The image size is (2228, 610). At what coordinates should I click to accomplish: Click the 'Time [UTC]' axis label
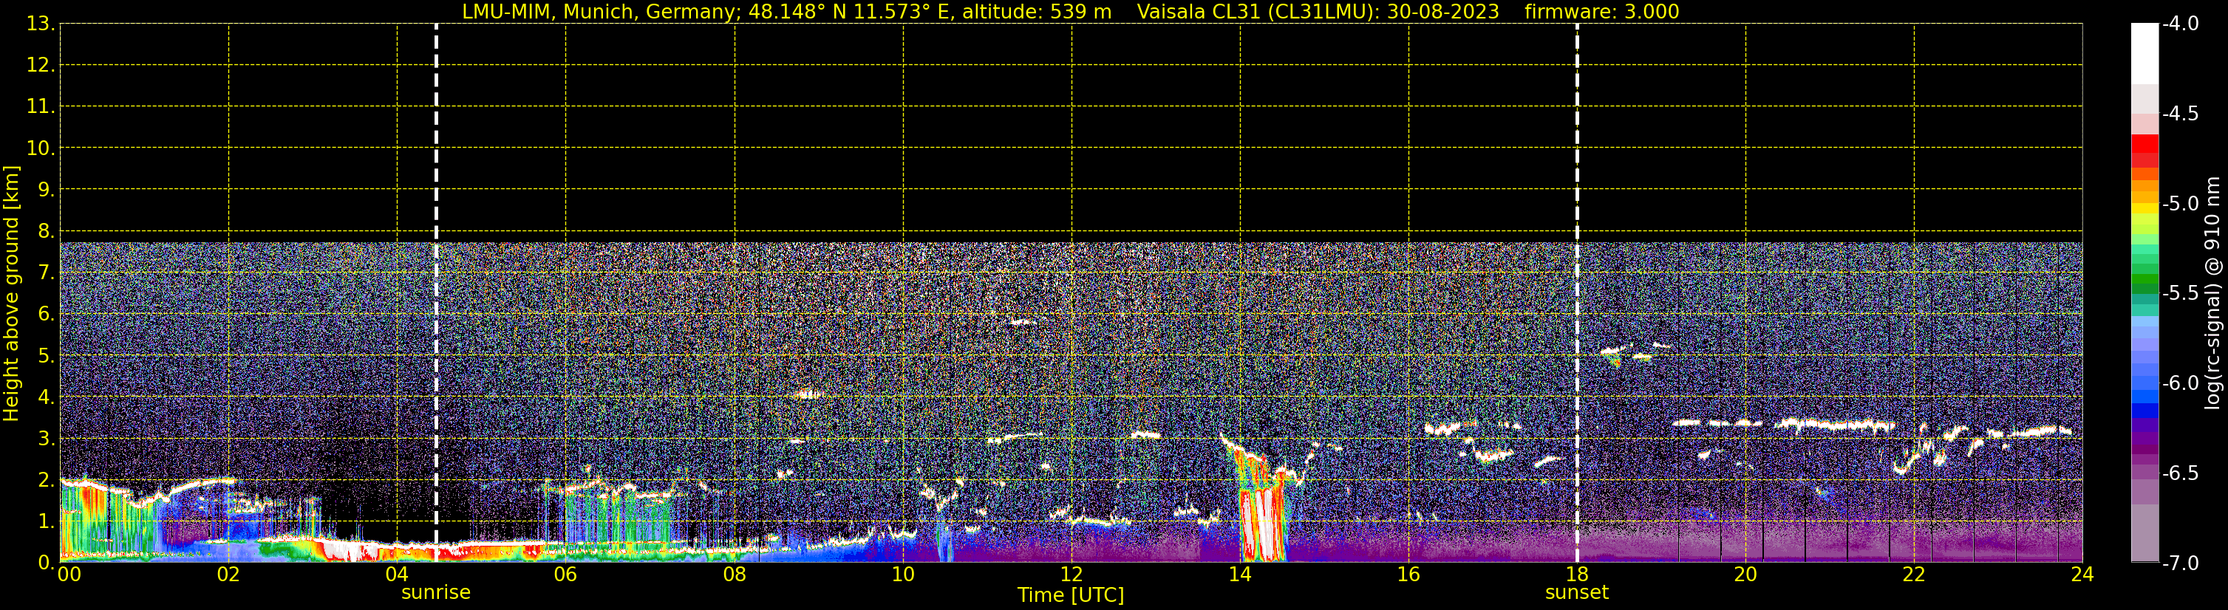(x=1071, y=595)
